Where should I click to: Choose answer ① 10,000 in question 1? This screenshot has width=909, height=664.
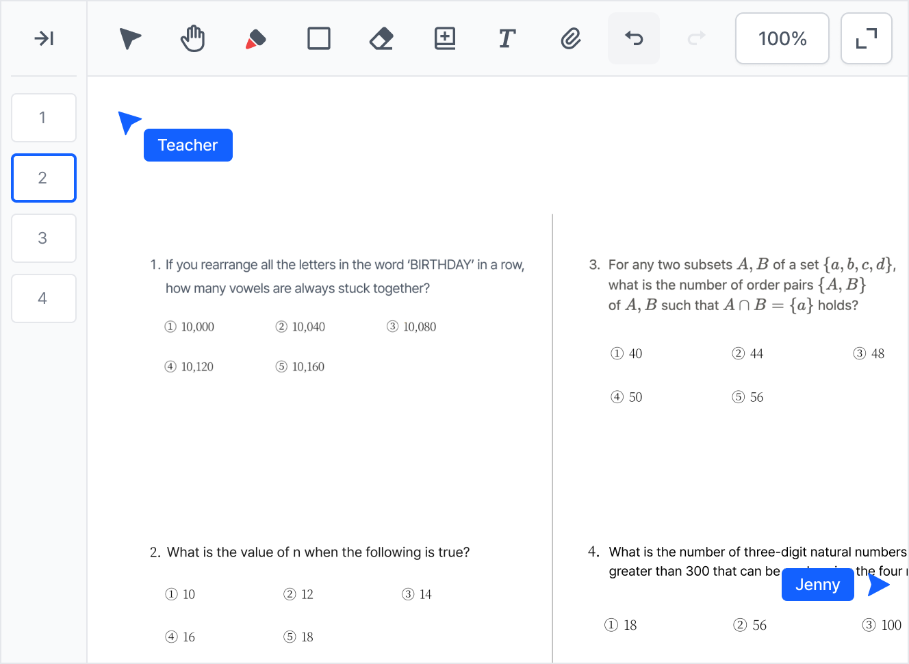point(190,327)
